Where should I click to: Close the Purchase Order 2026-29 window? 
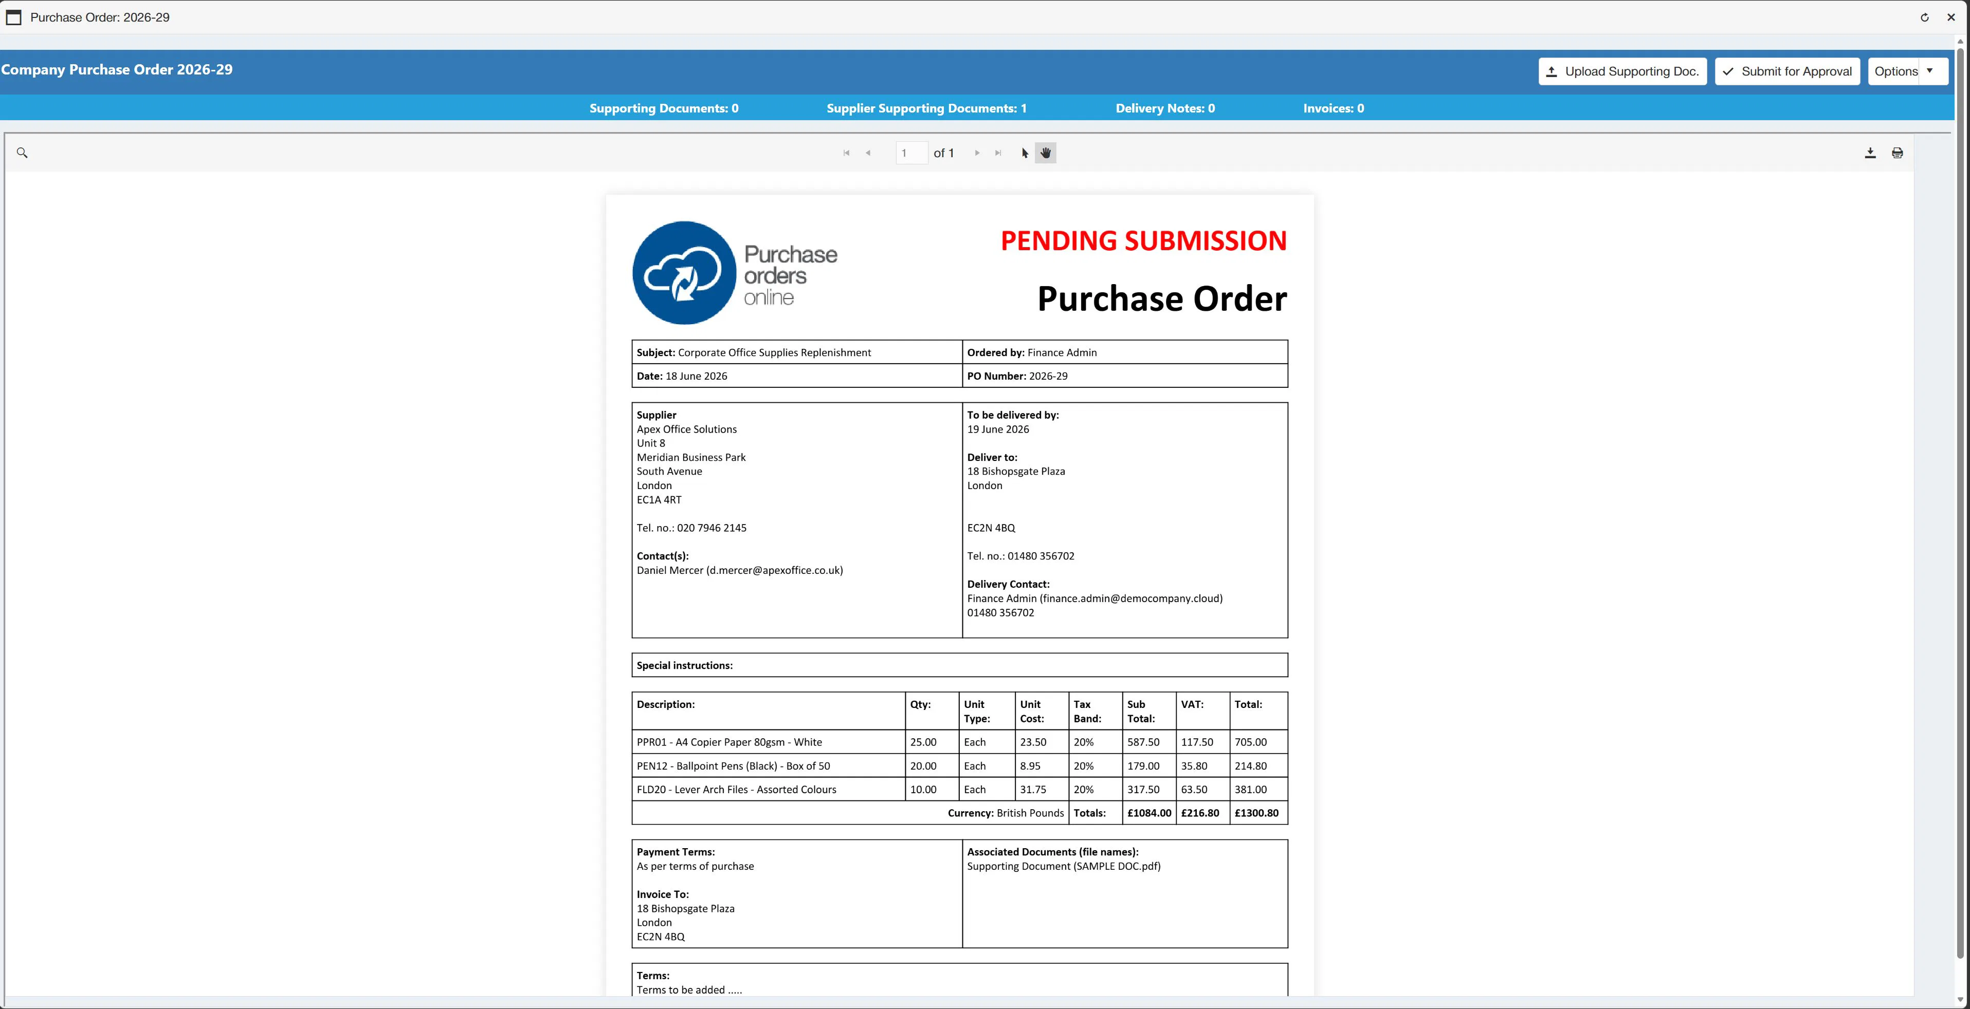click(1951, 17)
